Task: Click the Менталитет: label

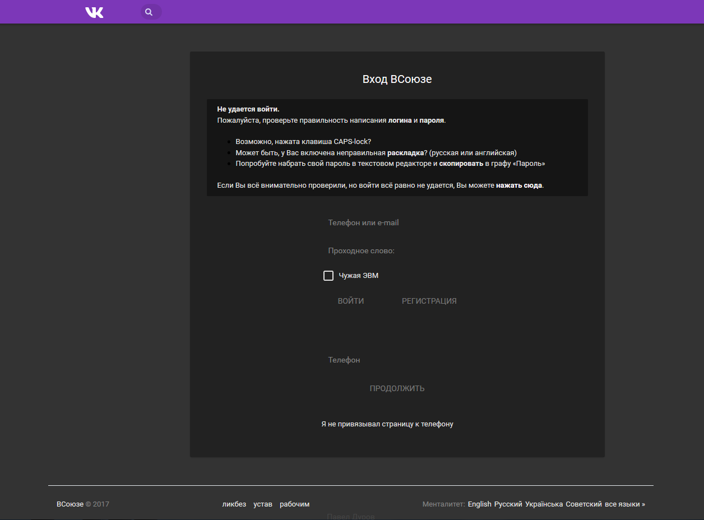Action: [444, 504]
